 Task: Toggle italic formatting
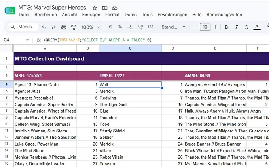click(236, 27)
